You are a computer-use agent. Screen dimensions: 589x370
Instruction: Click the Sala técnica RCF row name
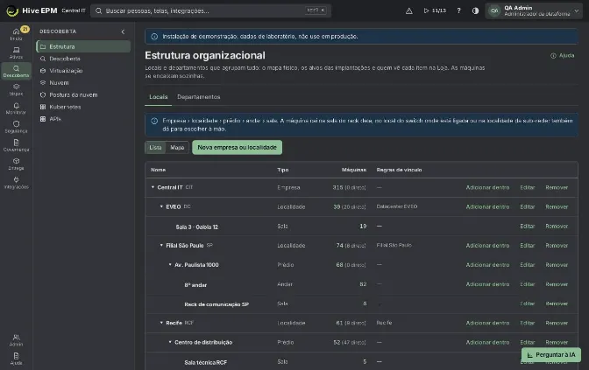click(205, 362)
